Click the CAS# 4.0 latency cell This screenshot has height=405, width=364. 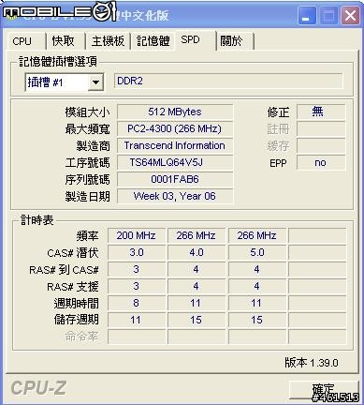click(197, 252)
